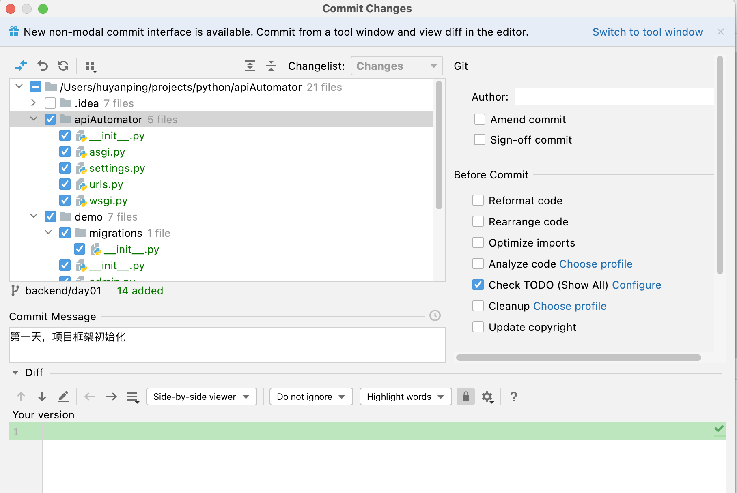Enable Sign-off commit checkbox
The image size is (737, 493).
pos(480,139)
